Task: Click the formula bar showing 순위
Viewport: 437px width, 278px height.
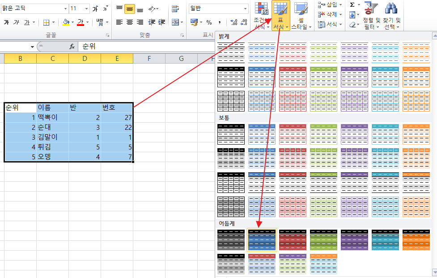Action: (x=146, y=47)
